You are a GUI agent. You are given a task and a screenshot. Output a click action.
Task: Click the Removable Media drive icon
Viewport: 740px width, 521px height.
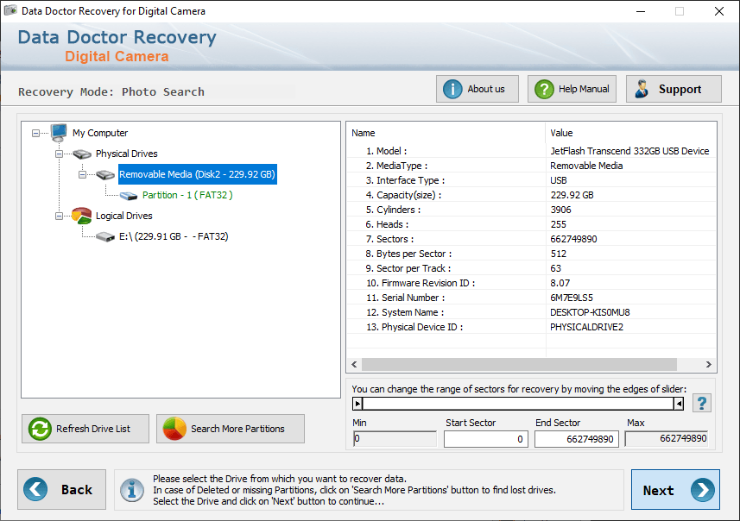point(105,175)
